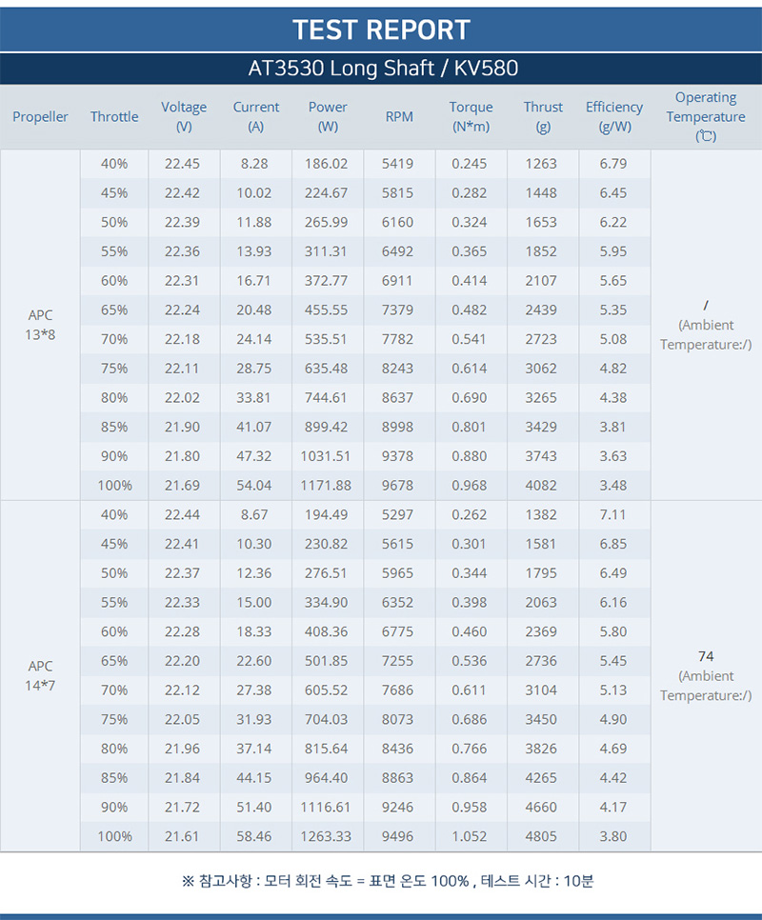The height and width of the screenshot is (920, 762).
Task: Select the Torque (N*m) column header
Action: pos(471,117)
